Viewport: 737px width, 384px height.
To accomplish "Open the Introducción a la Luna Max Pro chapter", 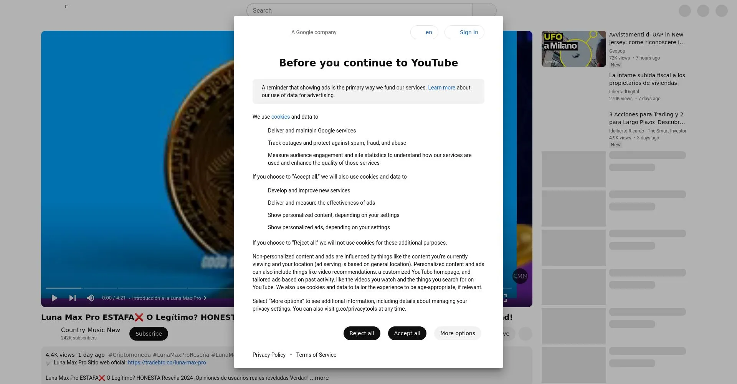I will pos(169,298).
